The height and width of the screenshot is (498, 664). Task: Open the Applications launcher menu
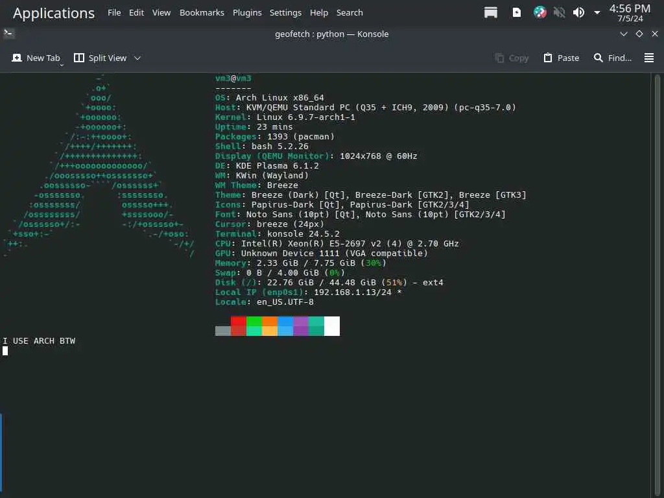[54, 13]
